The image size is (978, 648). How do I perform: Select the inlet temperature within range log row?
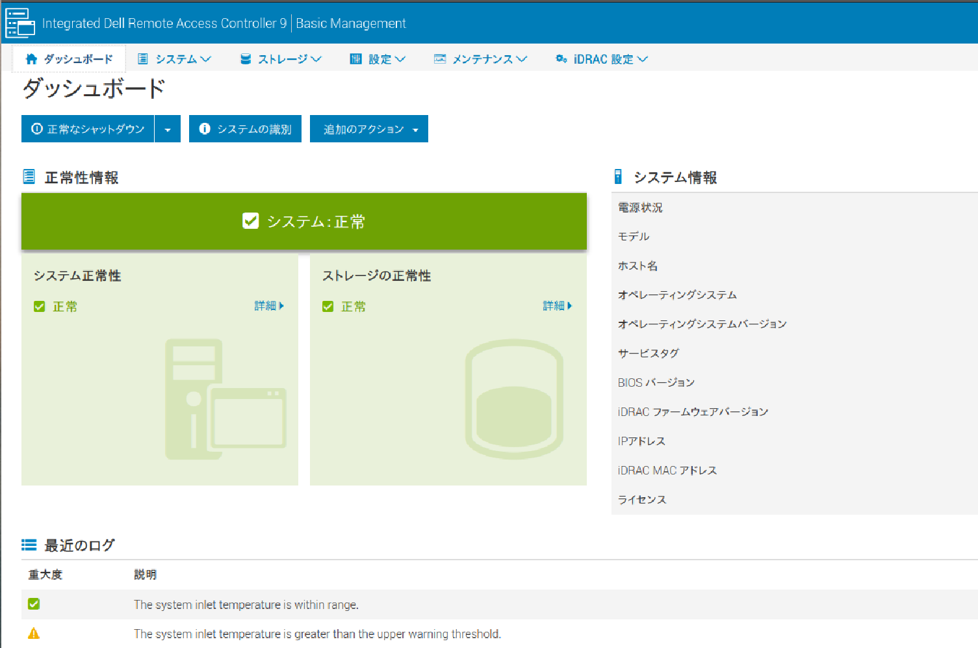(x=246, y=604)
